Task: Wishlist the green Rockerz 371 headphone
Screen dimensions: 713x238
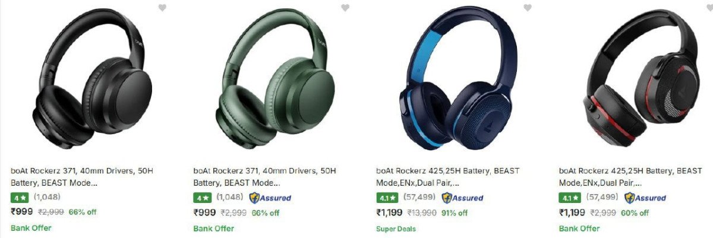Action: pos(345,8)
